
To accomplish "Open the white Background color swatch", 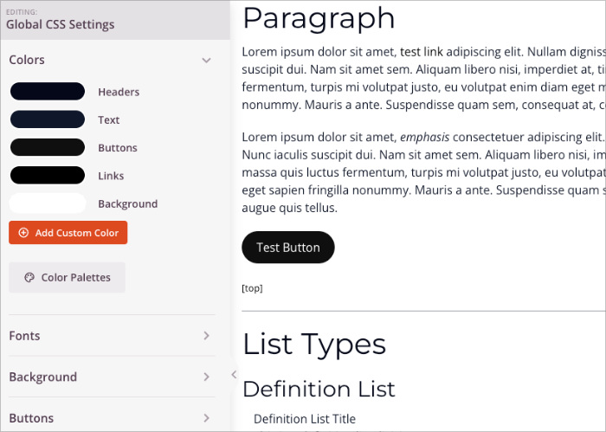I will click(x=48, y=203).
